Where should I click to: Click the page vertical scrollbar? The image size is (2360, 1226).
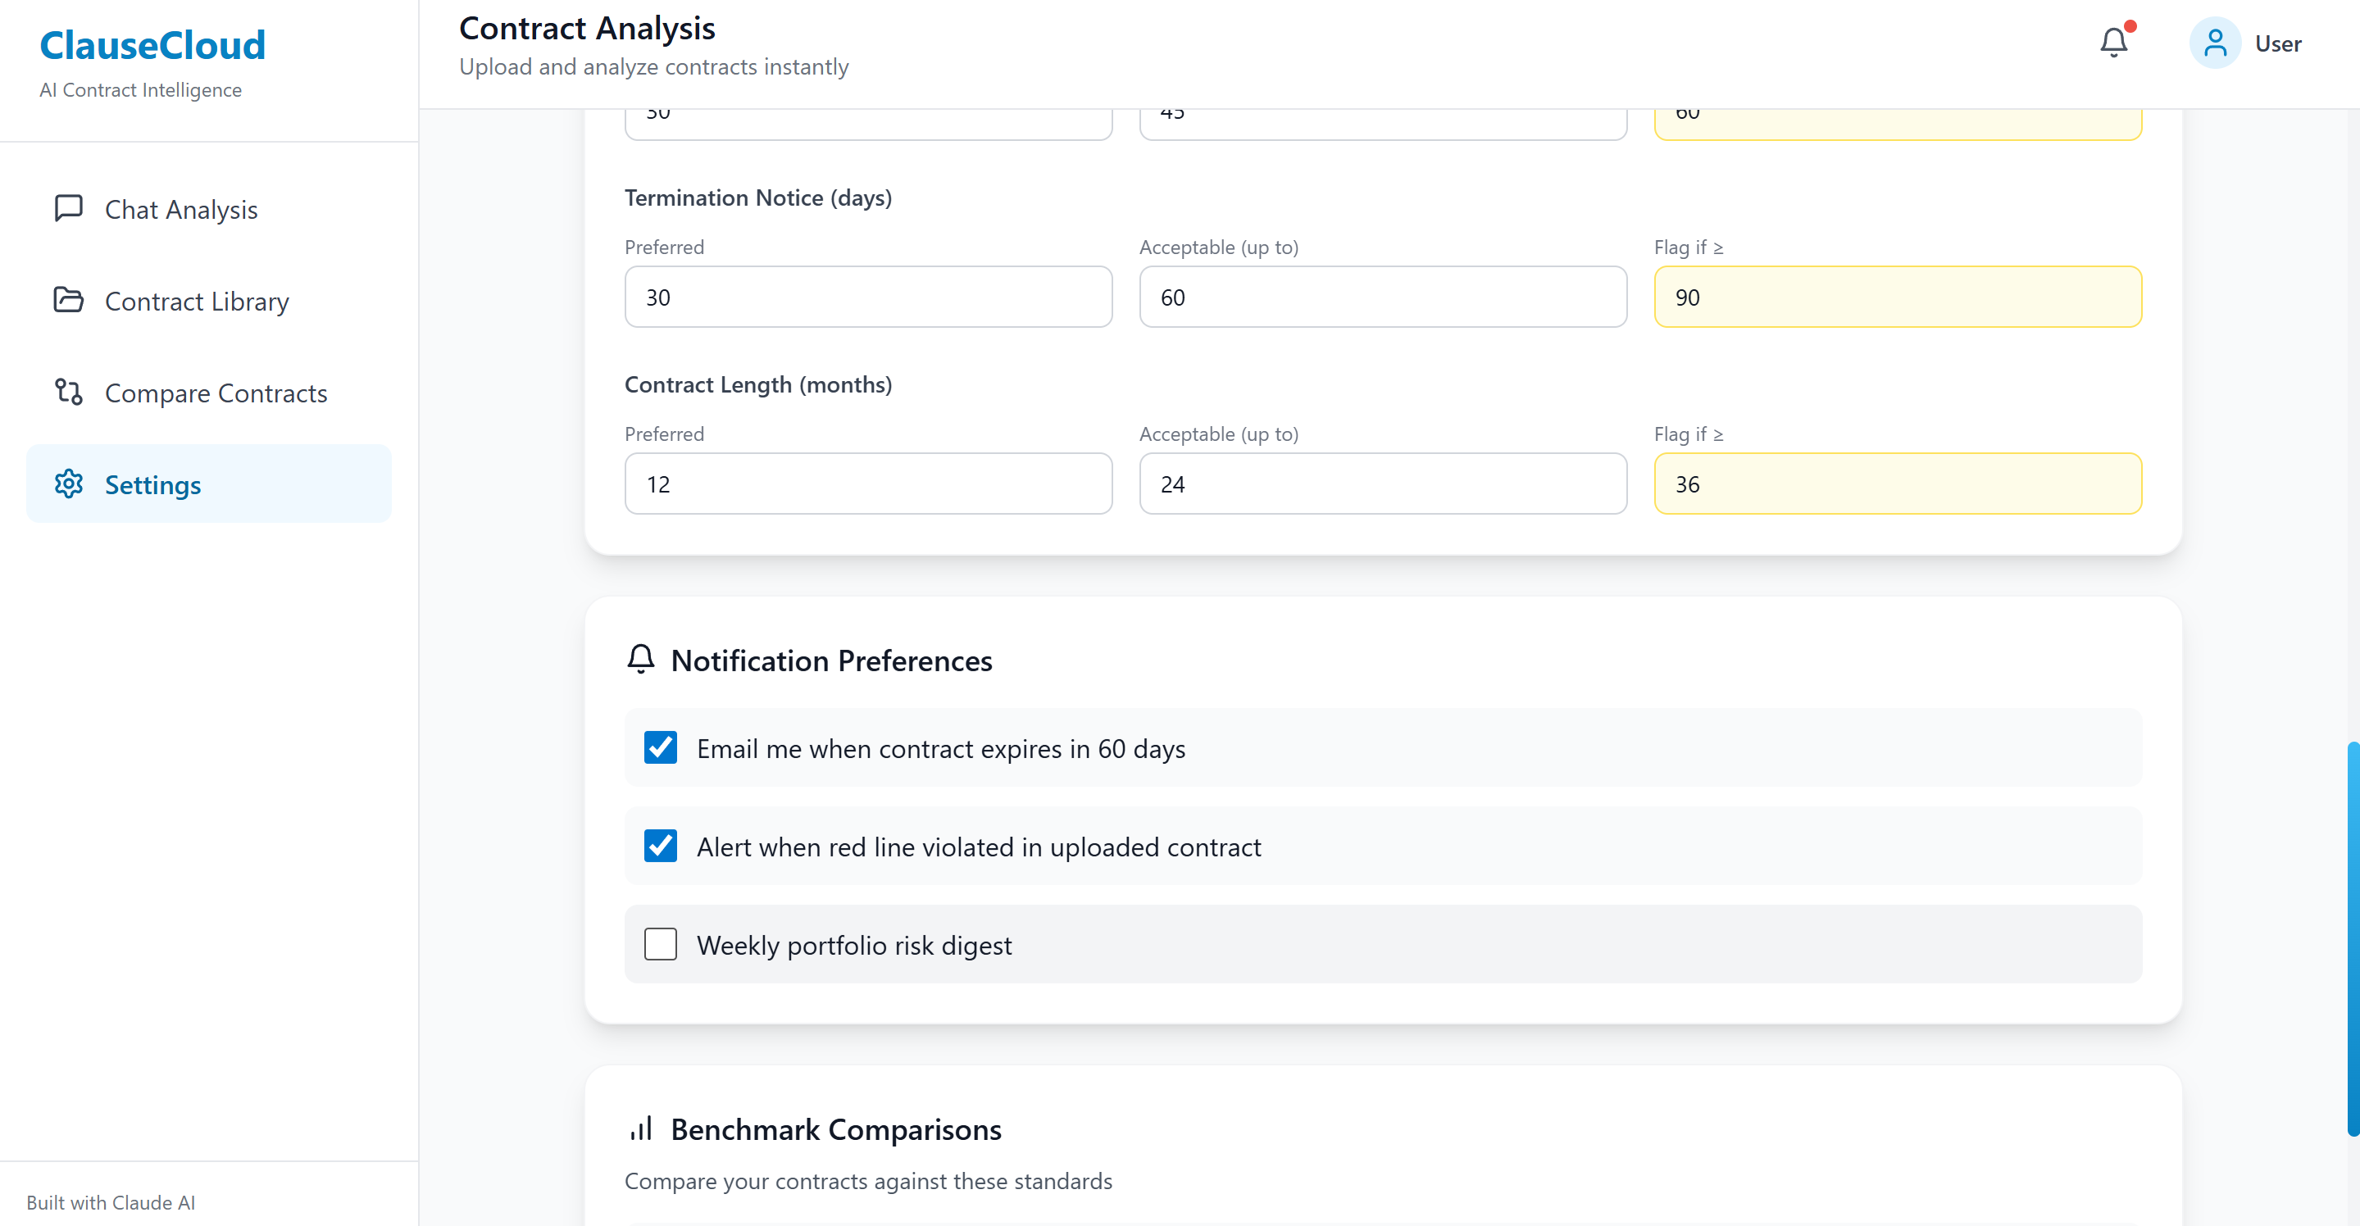pos(2352,938)
